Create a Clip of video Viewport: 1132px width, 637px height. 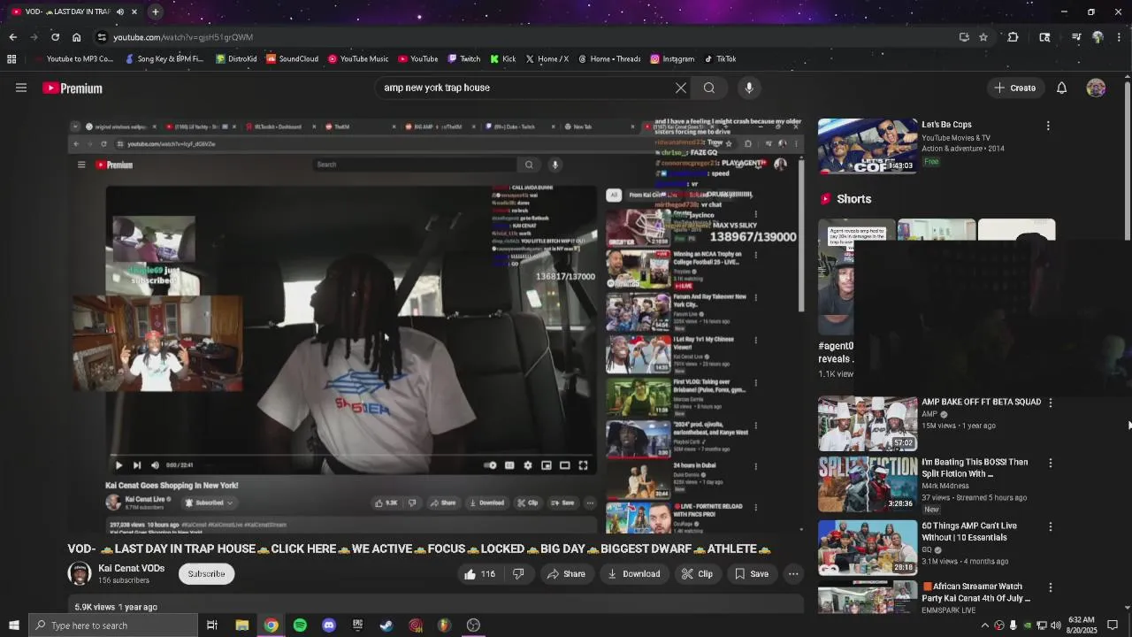[x=697, y=574]
